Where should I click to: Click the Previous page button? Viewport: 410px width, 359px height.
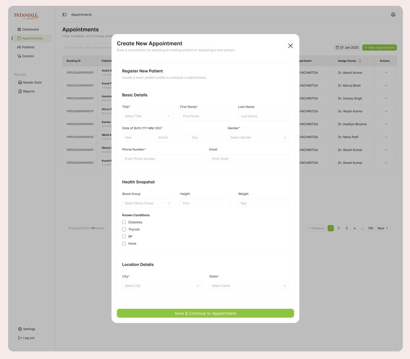pyautogui.click(x=315, y=228)
